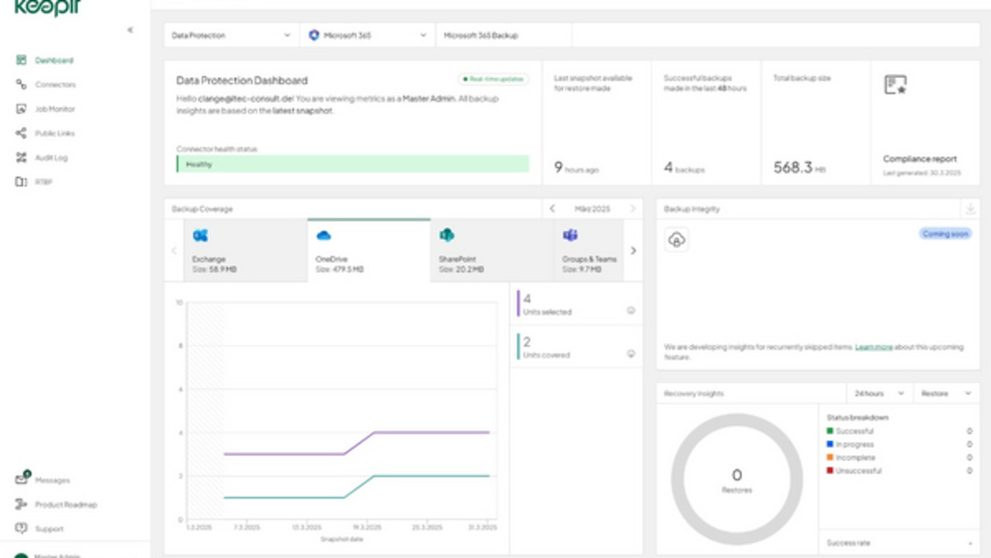The height and width of the screenshot is (558, 991).
Task: Click the Audit Log icon
Action: (21, 158)
